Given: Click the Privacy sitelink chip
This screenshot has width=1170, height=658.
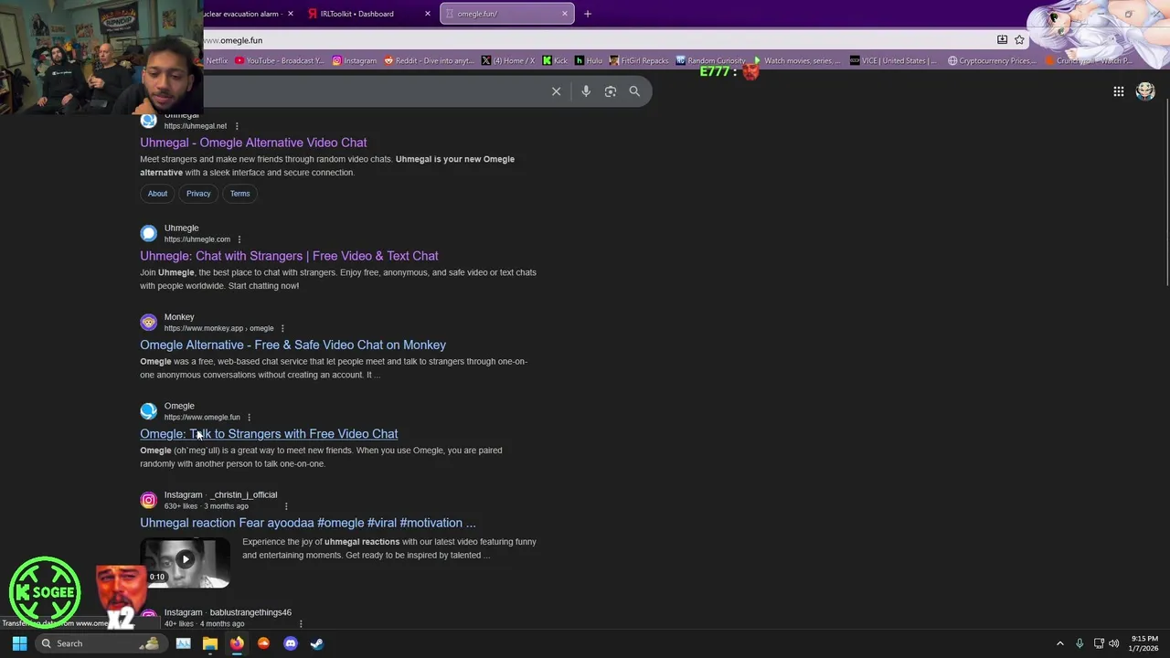Looking at the screenshot, I should tap(198, 194).
